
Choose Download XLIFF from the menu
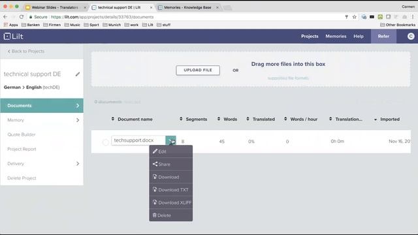(171, 202)
